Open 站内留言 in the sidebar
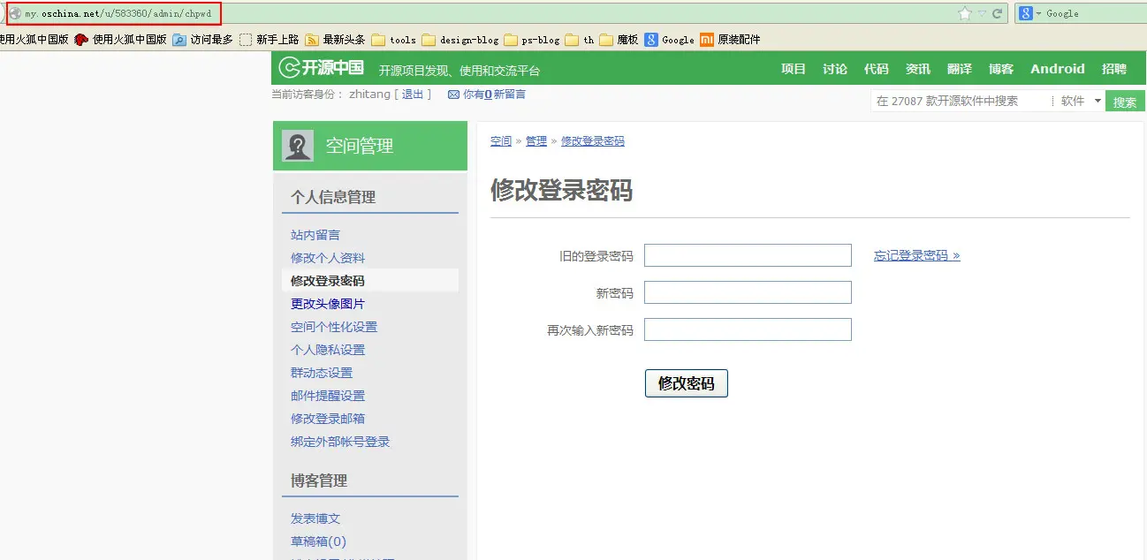 pyautogui.click(x=315, y=235)
